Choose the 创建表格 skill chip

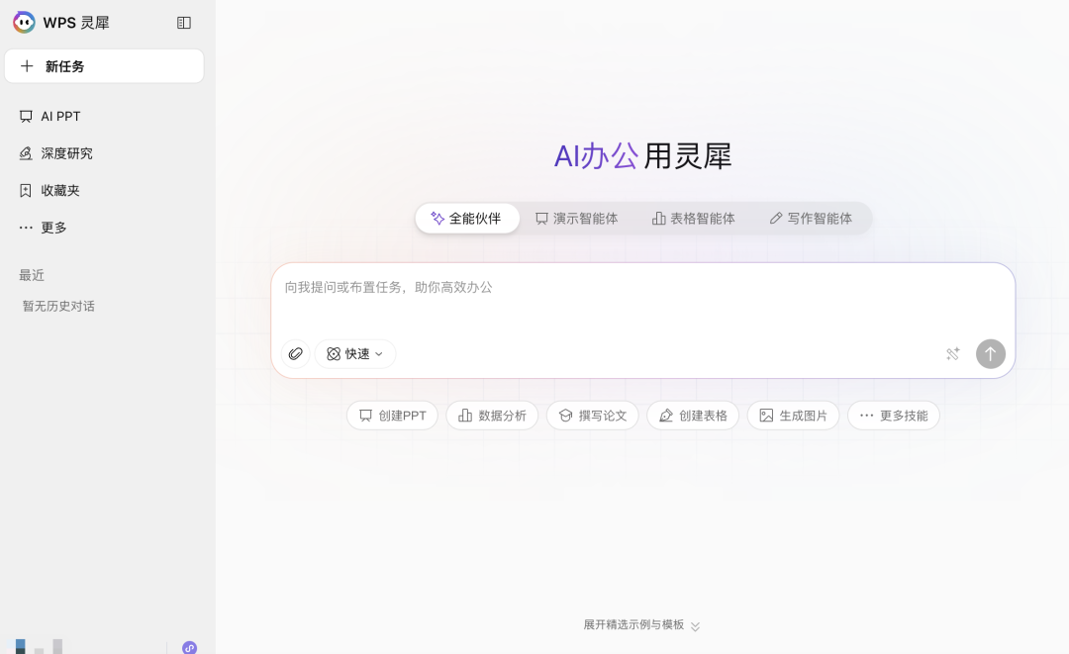693,416
